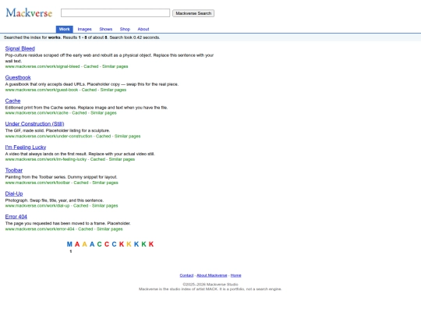Viewport: 421px width, 316px height.
Task: Open the I'm Feeling Lucky result
Action: pos(26,147)
